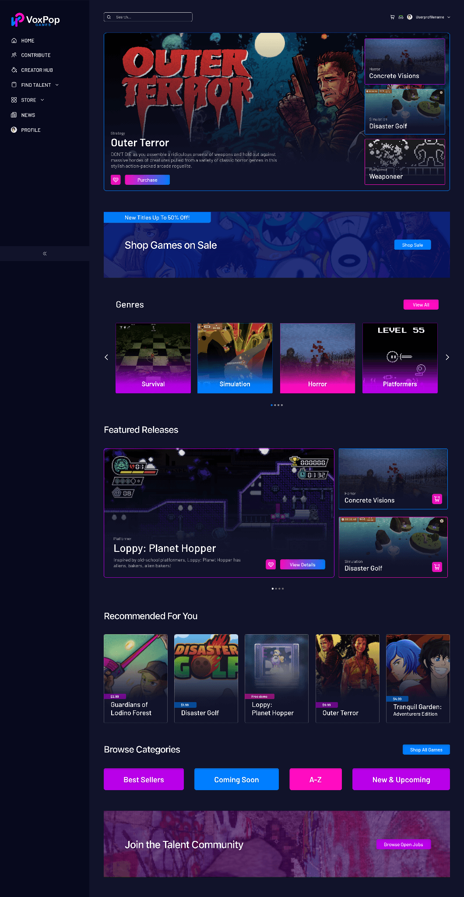Image resolution: width=464 pixels, height=897 pixels.
Task: Click the user avatar in header
Action: pyautogui.click(x=410, y=17)
